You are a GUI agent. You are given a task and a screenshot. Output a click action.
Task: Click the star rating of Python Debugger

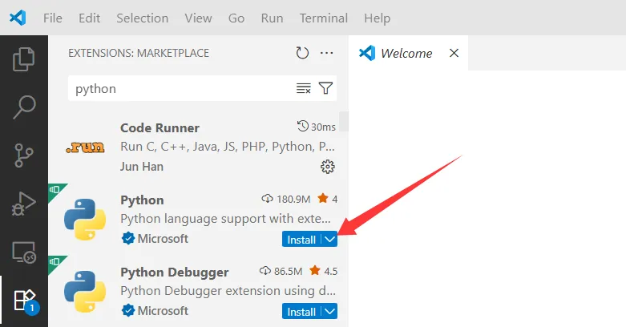pos(323,271)
